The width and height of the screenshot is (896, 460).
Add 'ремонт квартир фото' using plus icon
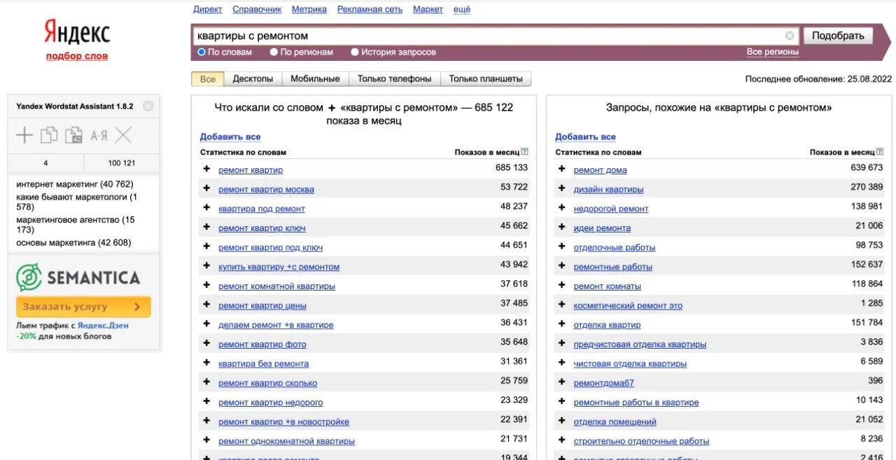click(x=206, y=344)
